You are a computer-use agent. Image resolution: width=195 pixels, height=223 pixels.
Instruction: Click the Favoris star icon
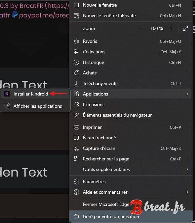(76, 41)
